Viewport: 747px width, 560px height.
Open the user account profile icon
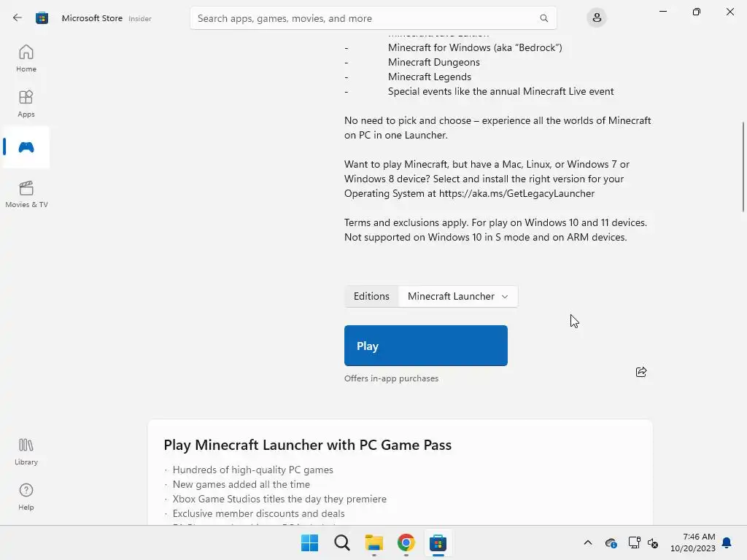tap(597, 18)
